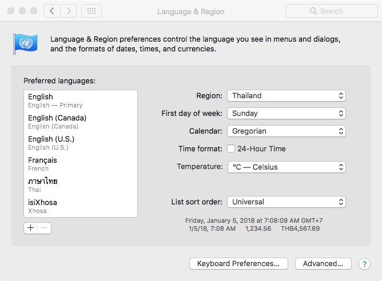Click the plus button to add language

point(31,228)
